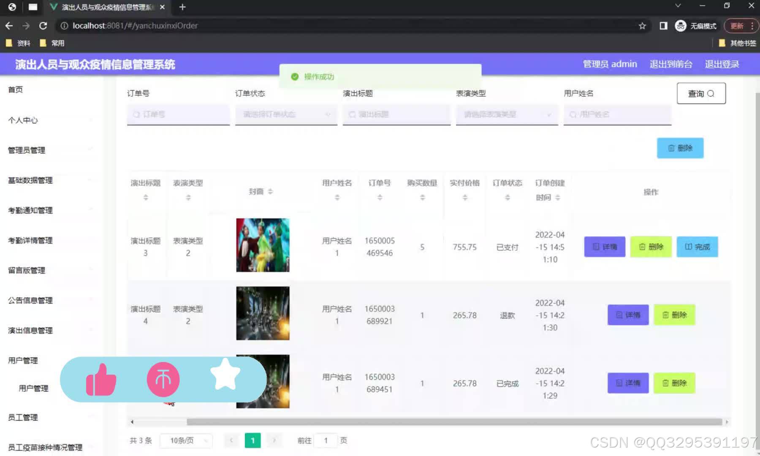Mark order 1650005469546 as 完成
760x456 pixels.
[697, 247]
